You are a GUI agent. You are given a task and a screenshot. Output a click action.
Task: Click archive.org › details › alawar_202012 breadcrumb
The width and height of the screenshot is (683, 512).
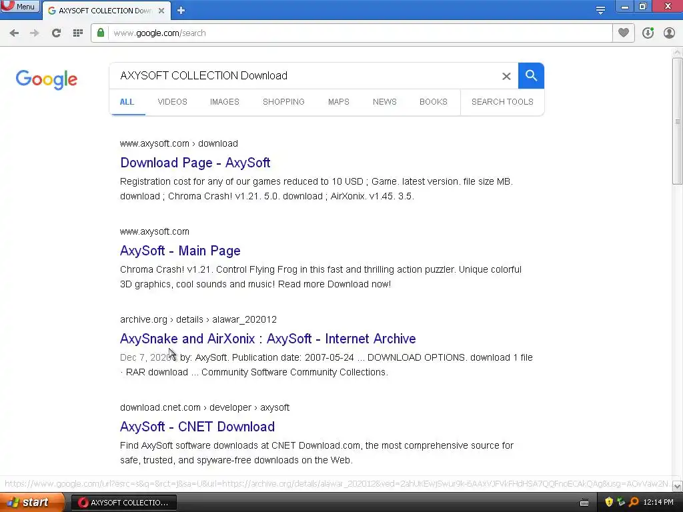coord(198,319)
